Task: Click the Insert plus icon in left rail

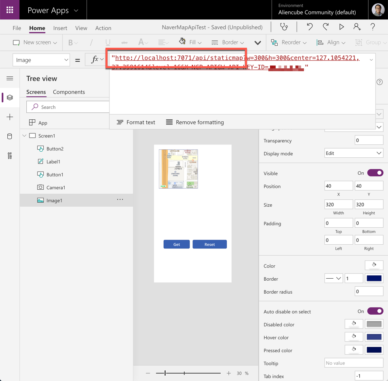Action: [x=10, y=117]
